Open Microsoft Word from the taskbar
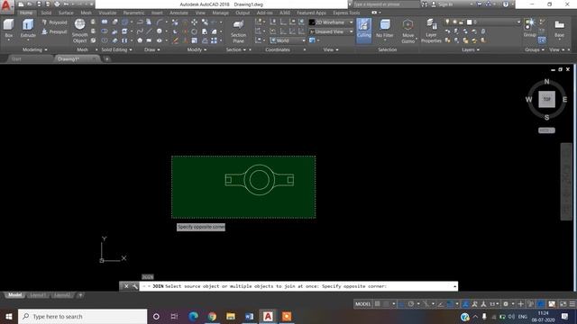This screenshot has width=577, height=324. point(249,316)
